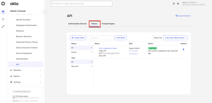Image resolution: width=212 pixels, height=103 pixels.
Task: Click the search magnifier icon
Action: [x=52, y=4]
